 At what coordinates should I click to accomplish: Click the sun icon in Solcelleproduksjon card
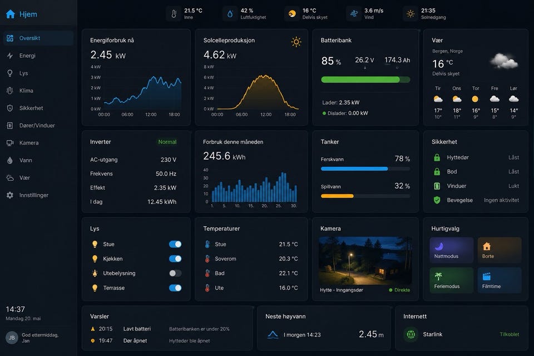[x=296, y=42]
